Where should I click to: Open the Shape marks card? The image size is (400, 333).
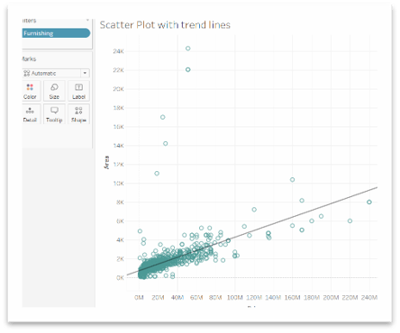[78, 114]
